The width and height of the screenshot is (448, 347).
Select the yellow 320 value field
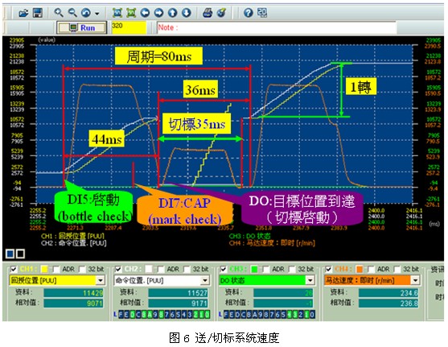coord(129,27)
